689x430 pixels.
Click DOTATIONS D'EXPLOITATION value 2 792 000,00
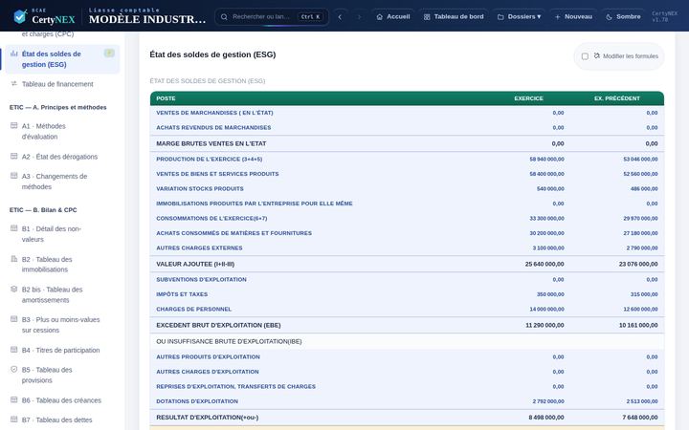[x=548, y=401]
